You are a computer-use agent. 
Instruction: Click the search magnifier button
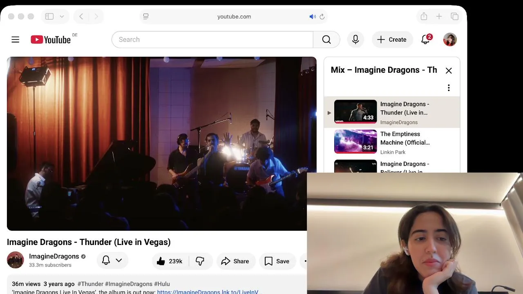[x=326, y=40]
